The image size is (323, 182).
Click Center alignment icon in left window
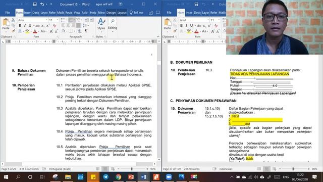pyautogui.click(x=68, y=26)
